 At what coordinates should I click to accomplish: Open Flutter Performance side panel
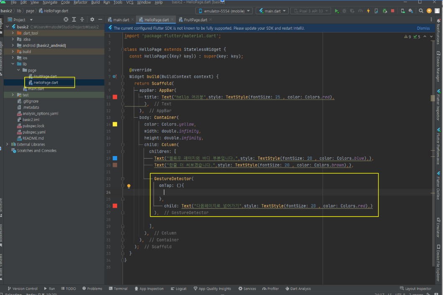tap(438, 146)
